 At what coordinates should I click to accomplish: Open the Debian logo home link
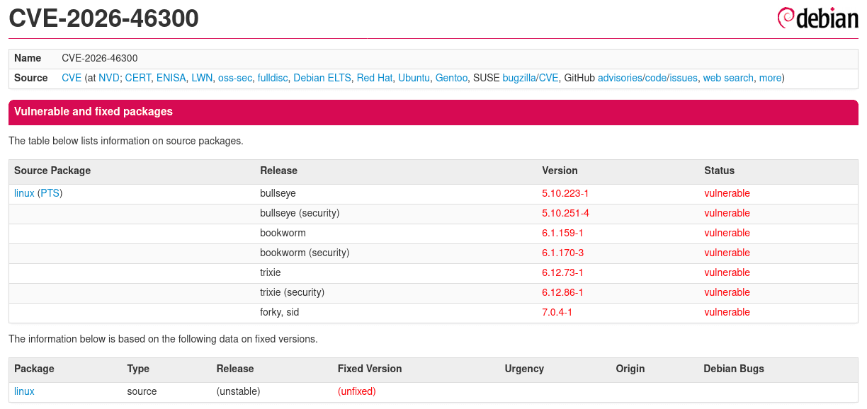click(x=817, y=18)
